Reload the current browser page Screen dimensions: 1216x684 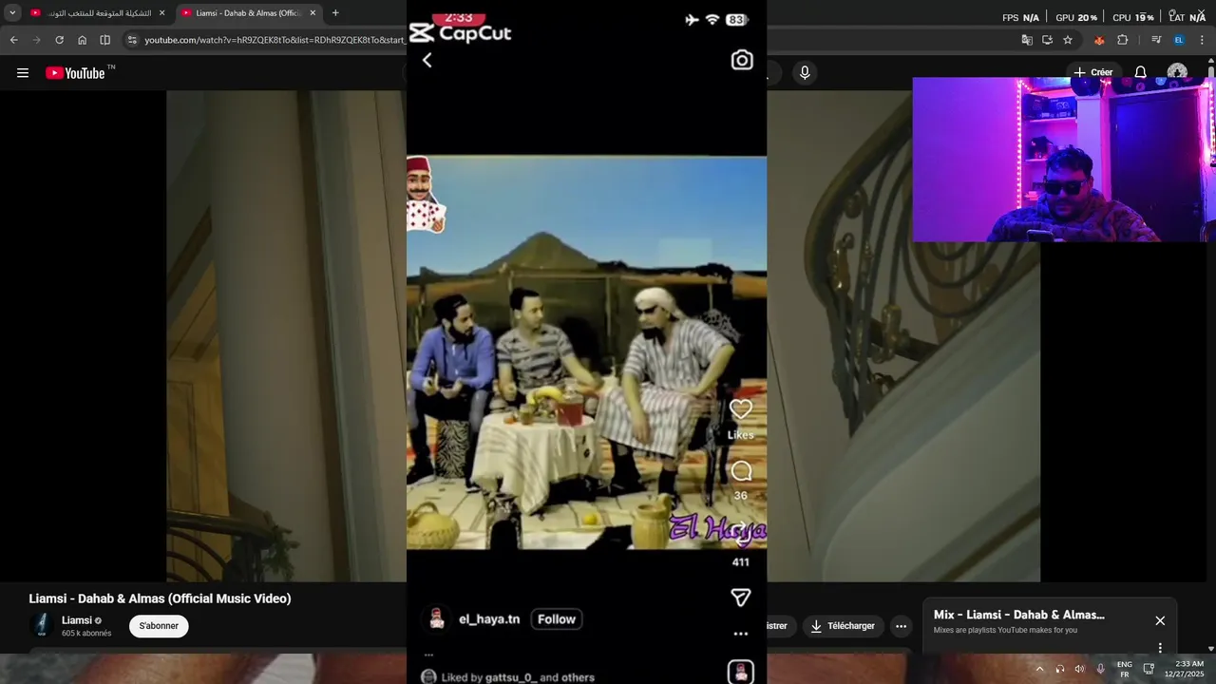(x=59, y=40)
